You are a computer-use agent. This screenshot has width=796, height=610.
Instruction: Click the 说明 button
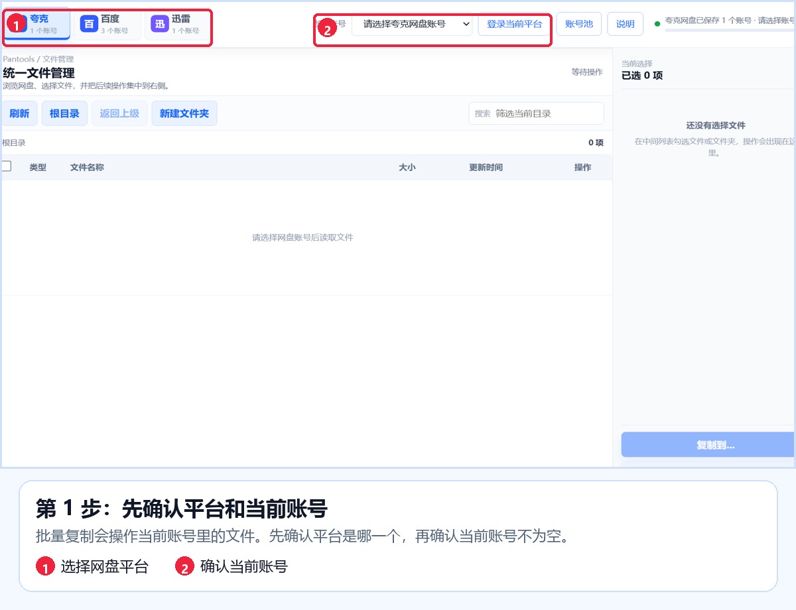[625, 24]
